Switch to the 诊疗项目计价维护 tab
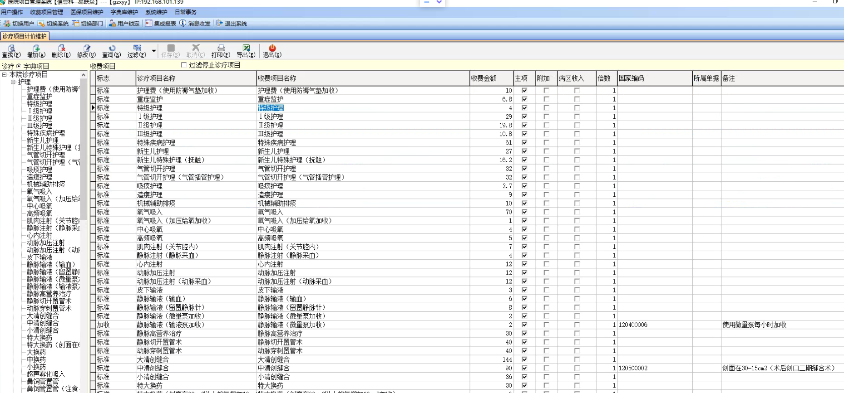The image size is (844, 393). click(25, 36)
